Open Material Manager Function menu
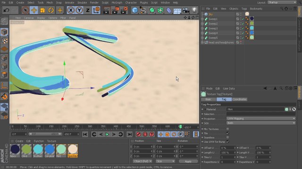 point(39,141)
